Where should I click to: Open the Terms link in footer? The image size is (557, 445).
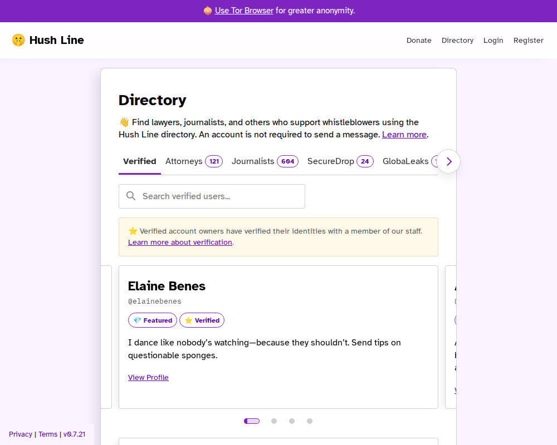click(x=48, y=434)
